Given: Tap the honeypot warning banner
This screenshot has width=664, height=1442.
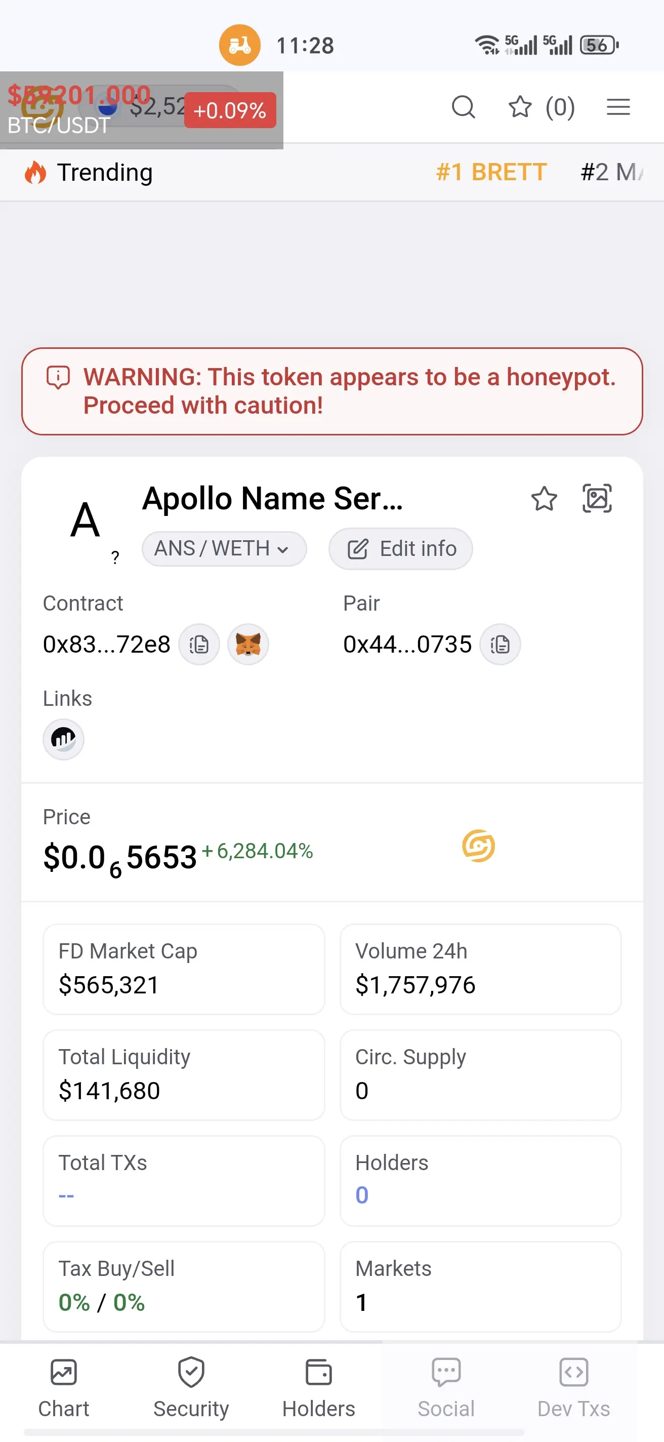Looking at the screenshot, I should (x=331, y=391).
